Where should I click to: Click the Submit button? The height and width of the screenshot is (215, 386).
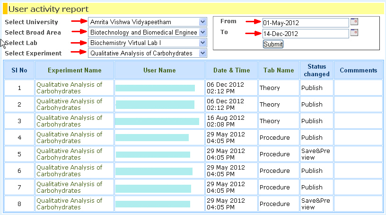pyautogui.click(x=273, y=44)
